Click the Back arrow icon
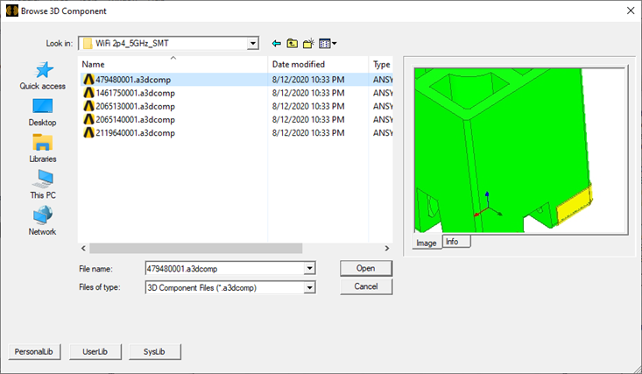The height and width of the screenshot is (374, 642). (x=277, y=43)
